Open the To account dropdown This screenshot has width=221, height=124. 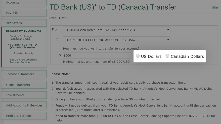(117, 40)
